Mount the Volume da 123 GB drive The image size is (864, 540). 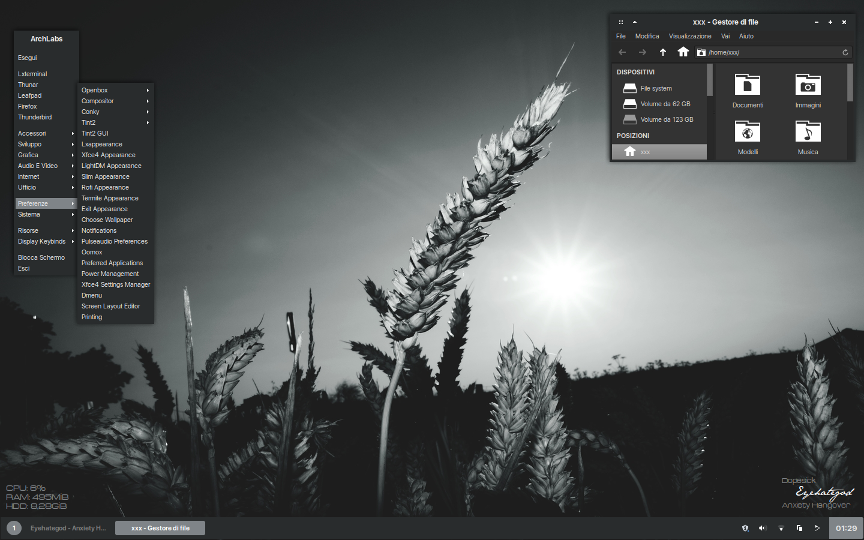pyautogui.click(x=659, y=119)
